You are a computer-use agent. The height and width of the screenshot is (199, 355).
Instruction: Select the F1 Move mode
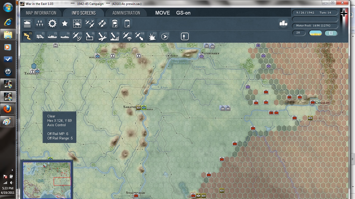tap(27, 36)
